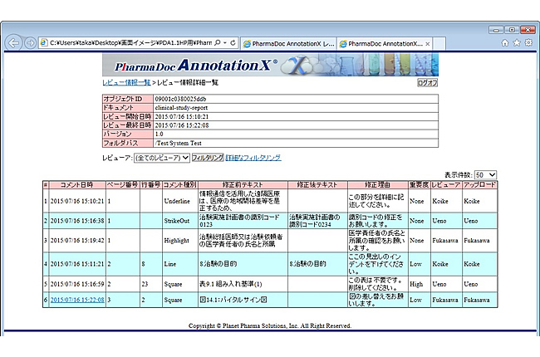The image size is (540, 357).
Task: Click the レビューア column header in table
Action: (445, 184)
